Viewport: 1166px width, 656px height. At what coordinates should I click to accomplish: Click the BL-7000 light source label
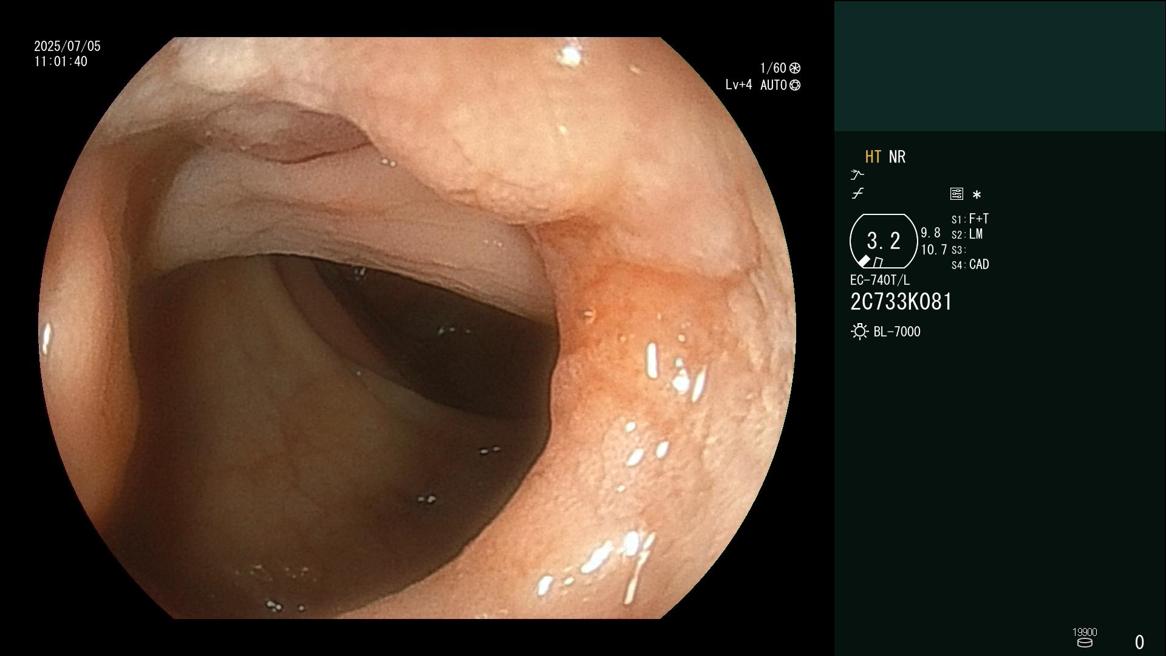[x=897, y=332]
